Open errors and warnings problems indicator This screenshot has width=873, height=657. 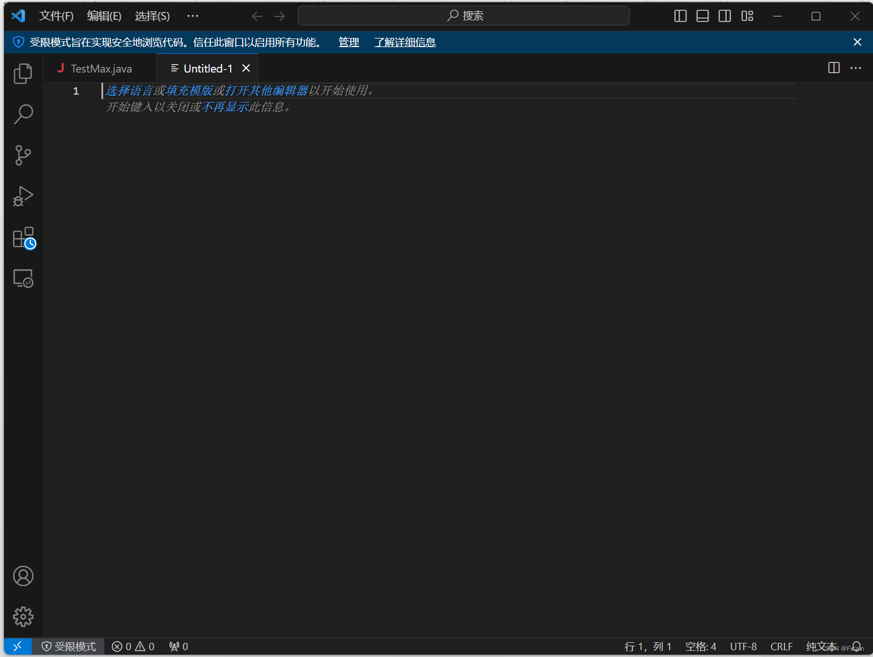133,646
